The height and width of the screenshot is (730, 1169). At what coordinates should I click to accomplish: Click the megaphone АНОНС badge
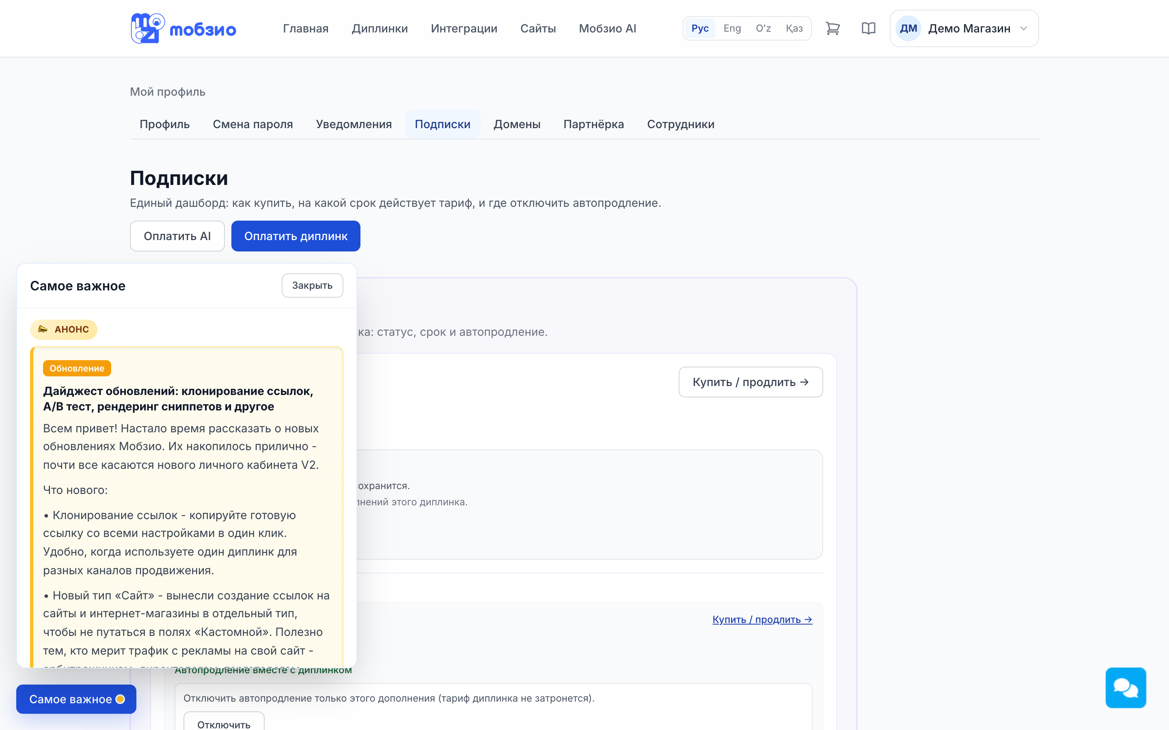click(64, 329)
